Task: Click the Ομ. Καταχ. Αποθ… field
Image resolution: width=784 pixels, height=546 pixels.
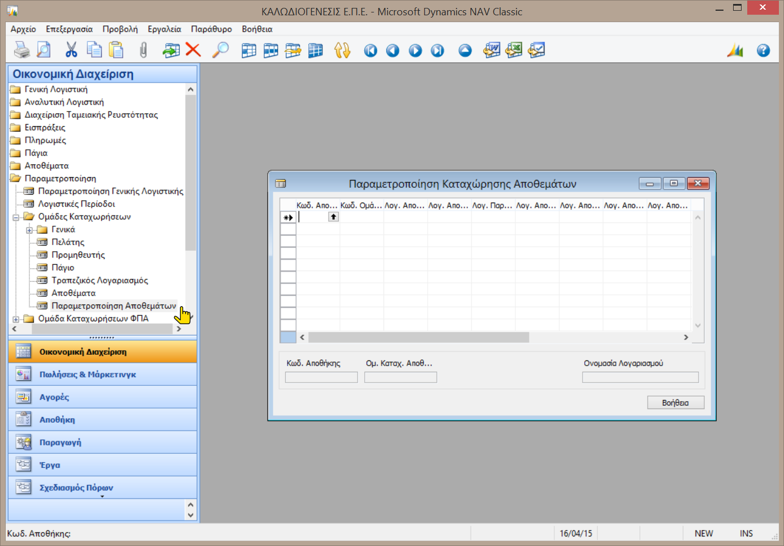Action: pos(400,377)
